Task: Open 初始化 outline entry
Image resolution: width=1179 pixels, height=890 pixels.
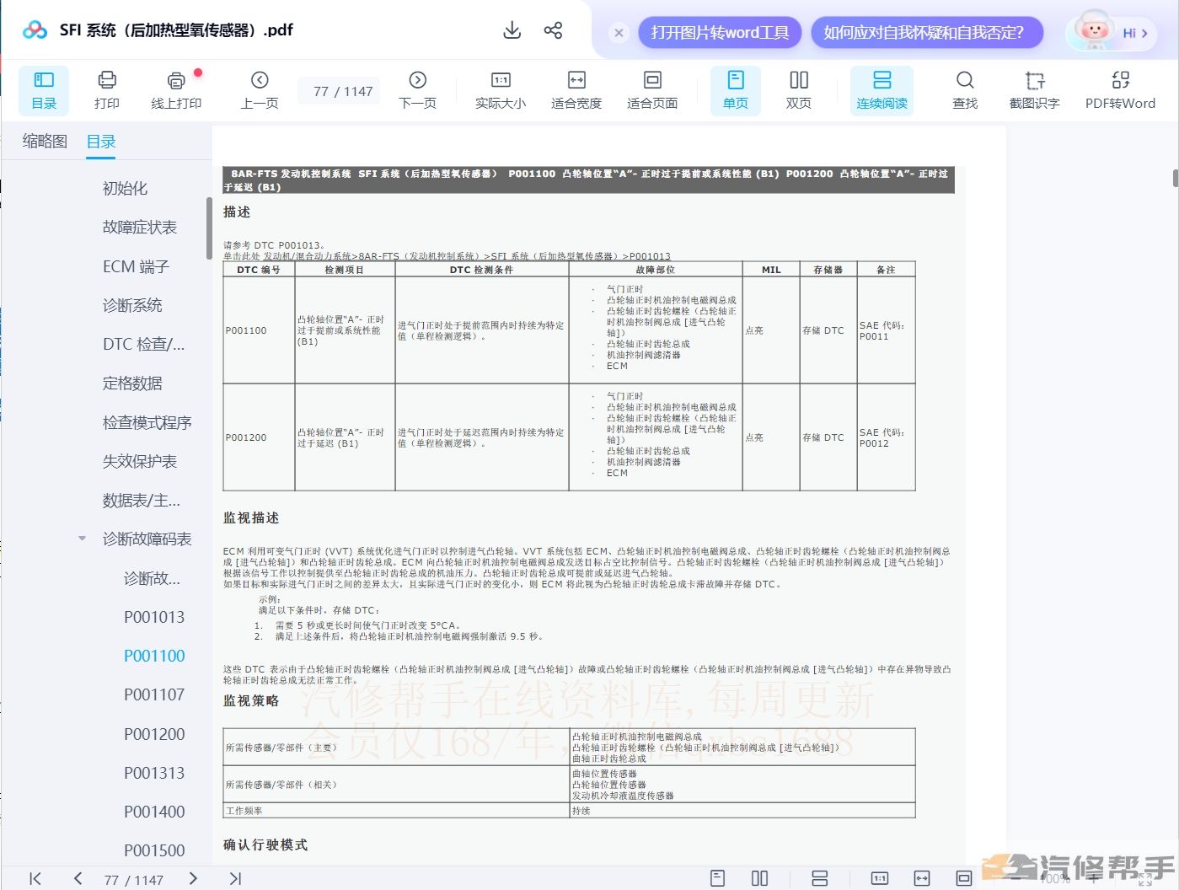Action: click(125, 188)
